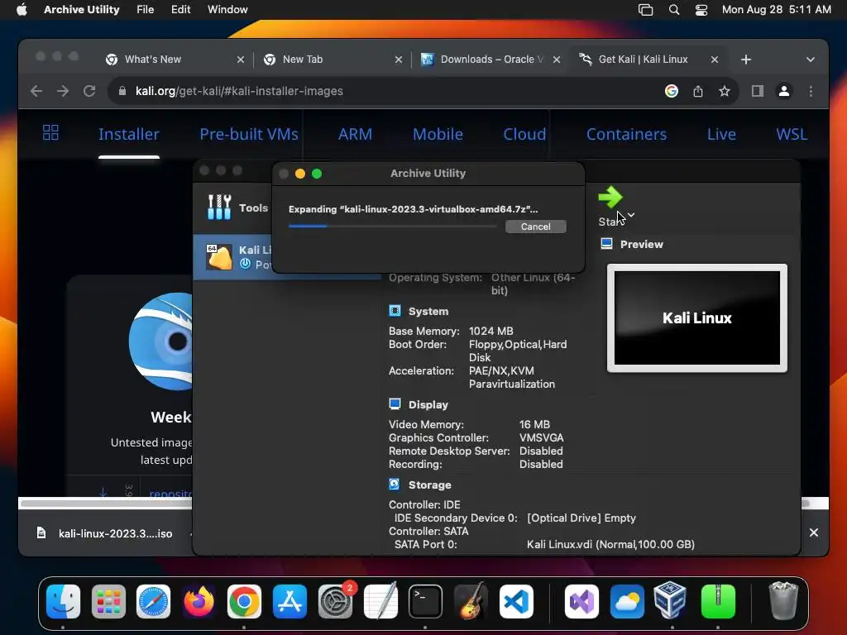This screenshot has height=635, width=847.
Task: Toggle Chrome side panel
Action: [758, 91]
